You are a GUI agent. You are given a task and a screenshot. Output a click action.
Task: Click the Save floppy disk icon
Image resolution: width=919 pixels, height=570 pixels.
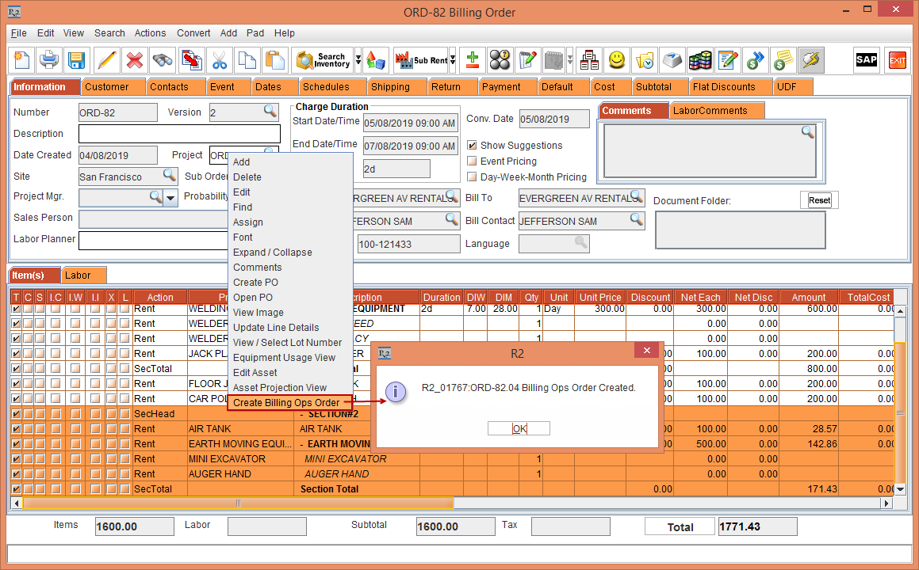click(76, 60)
